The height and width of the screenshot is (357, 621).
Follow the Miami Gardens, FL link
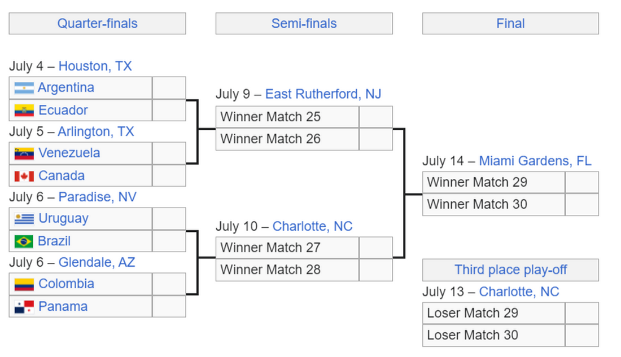(535, 161)
